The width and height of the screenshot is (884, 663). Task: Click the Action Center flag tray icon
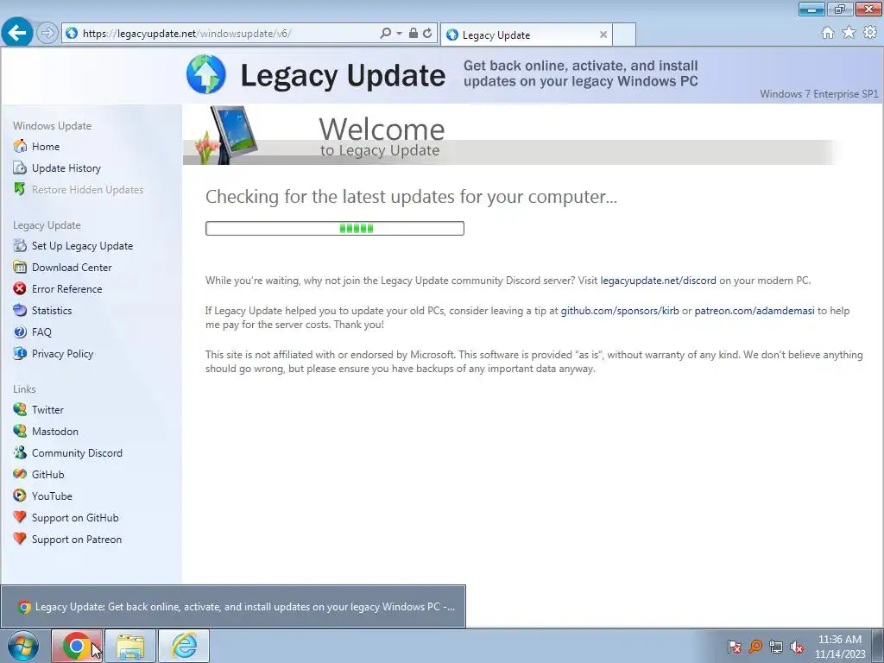734,647
